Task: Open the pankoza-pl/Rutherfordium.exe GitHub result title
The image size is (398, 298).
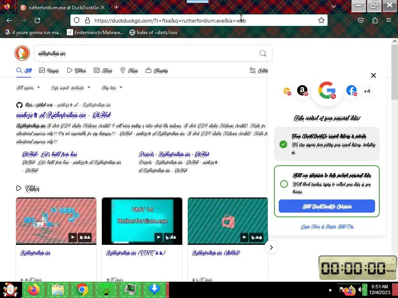Action: [x=63, y=115]
